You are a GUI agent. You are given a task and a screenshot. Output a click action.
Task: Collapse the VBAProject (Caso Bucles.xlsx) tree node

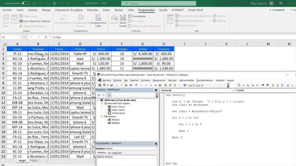98,100
